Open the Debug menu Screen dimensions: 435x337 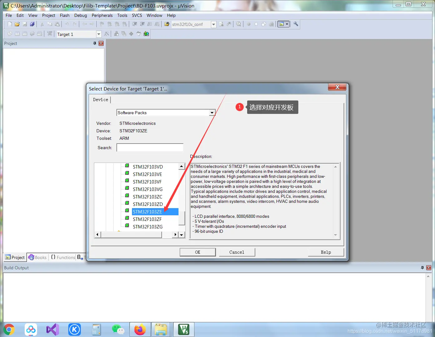point(81,15)
